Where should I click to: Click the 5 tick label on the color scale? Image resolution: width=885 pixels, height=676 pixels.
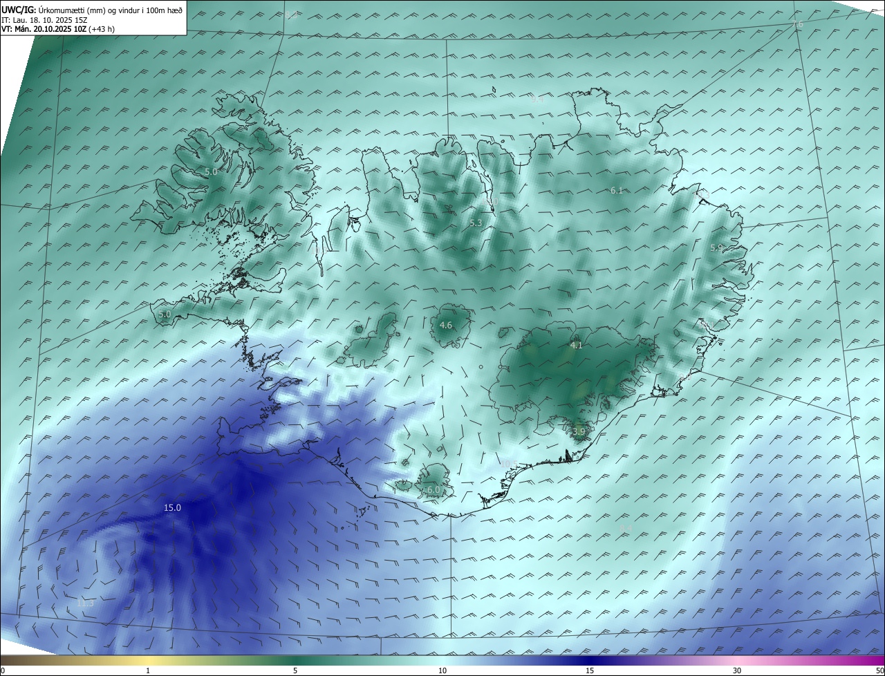[x=295, y=670]
